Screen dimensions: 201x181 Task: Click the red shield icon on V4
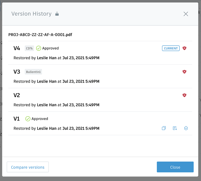click(184, 48)
